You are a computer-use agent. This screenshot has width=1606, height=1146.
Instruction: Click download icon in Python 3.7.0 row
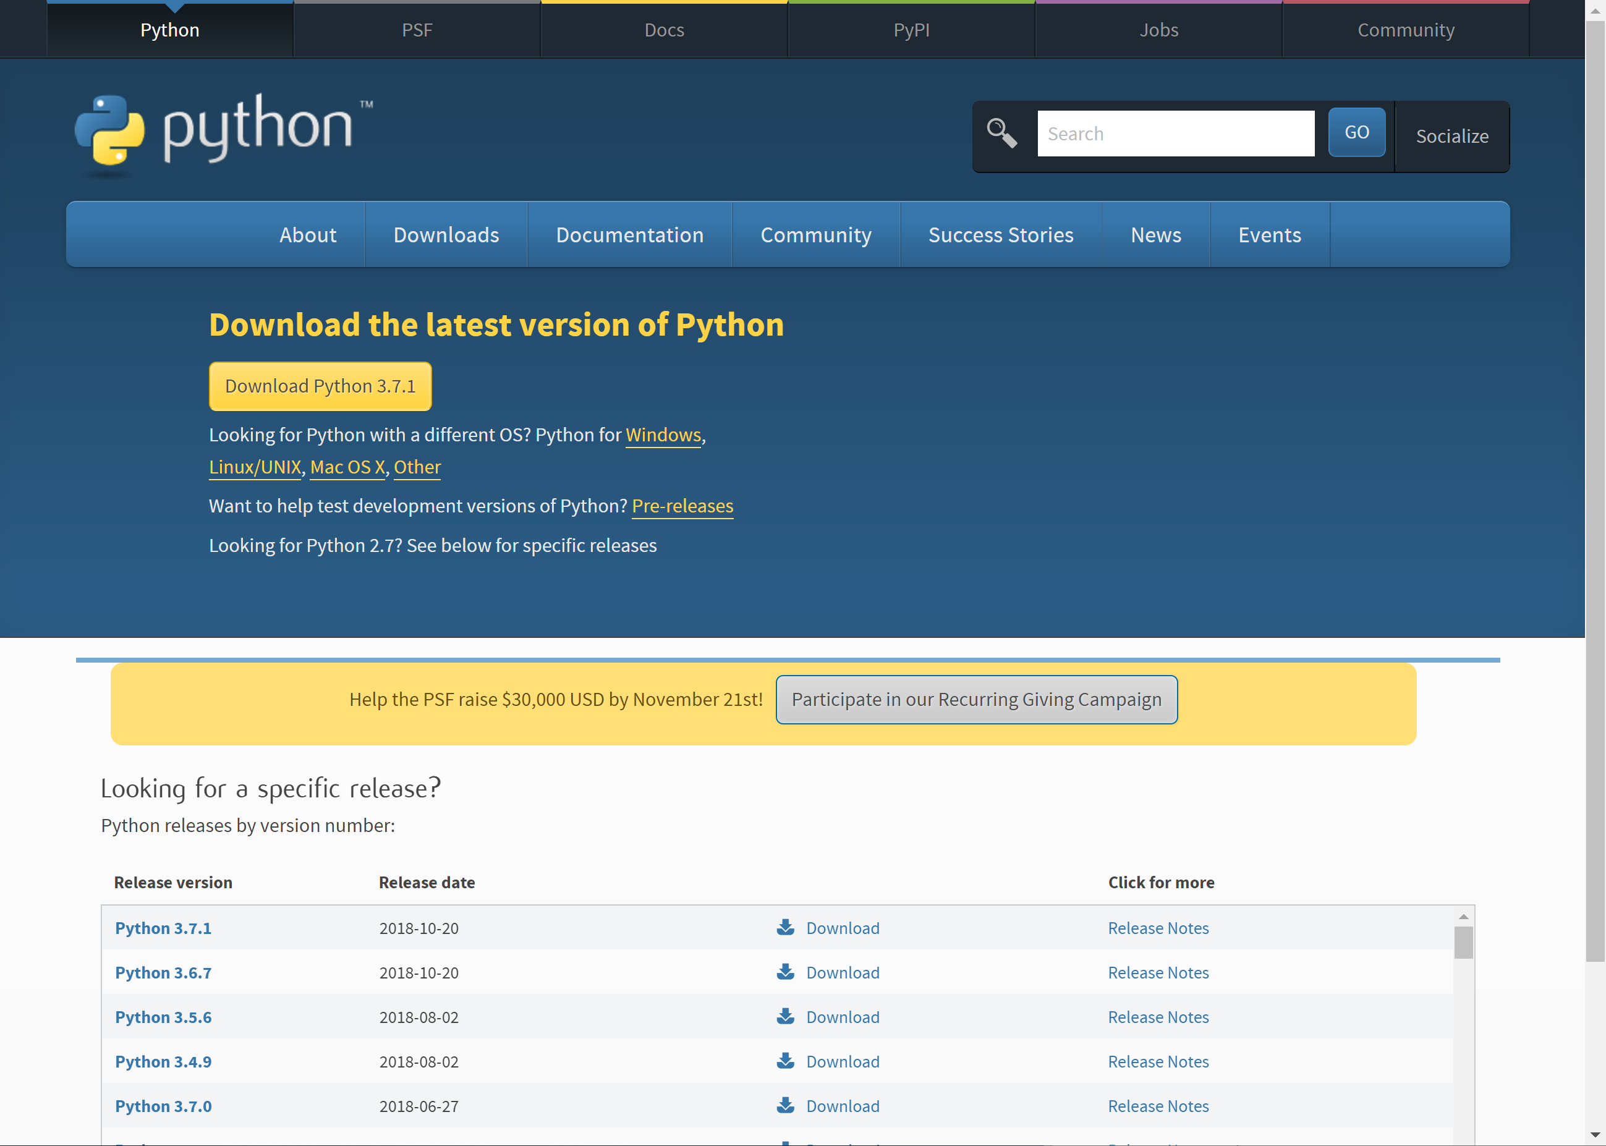[785, 1105]
